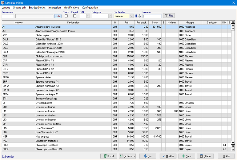This screenshot has width=237, height=160.
Task: Click the Liste supplier button
Action: (x=58, y=16)
